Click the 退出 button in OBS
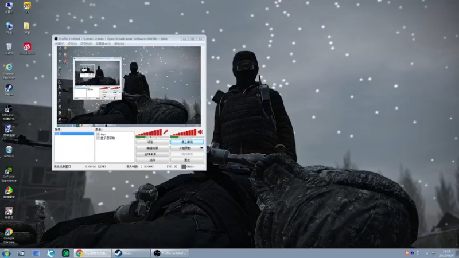The height and width of the screenshot is (258, 459). pos(187,160)
